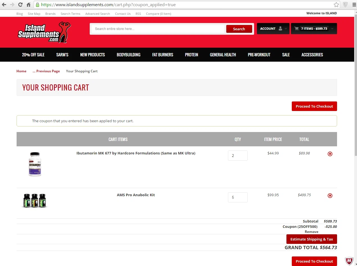The image size is (357, 266).
Task: Click the AMS Pro Anabolic Kit quantity field
Action: 238,197
